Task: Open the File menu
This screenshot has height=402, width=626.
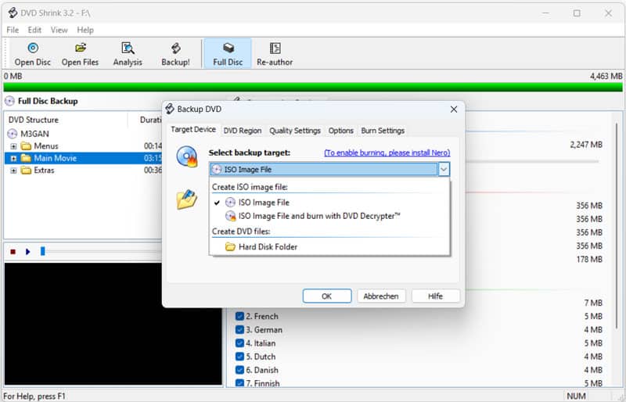Action: [13, 30]
